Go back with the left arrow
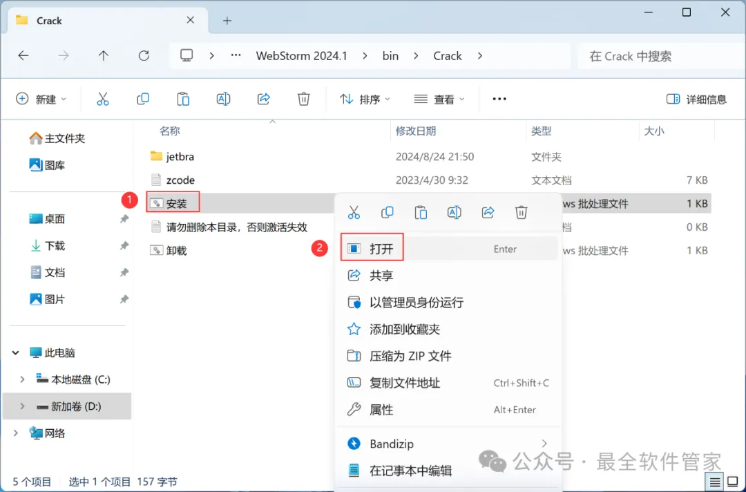Screen dimensions: 746x492 click(x=23, y=56)
